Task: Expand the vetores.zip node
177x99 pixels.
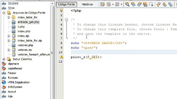Action: click(9, 50)
